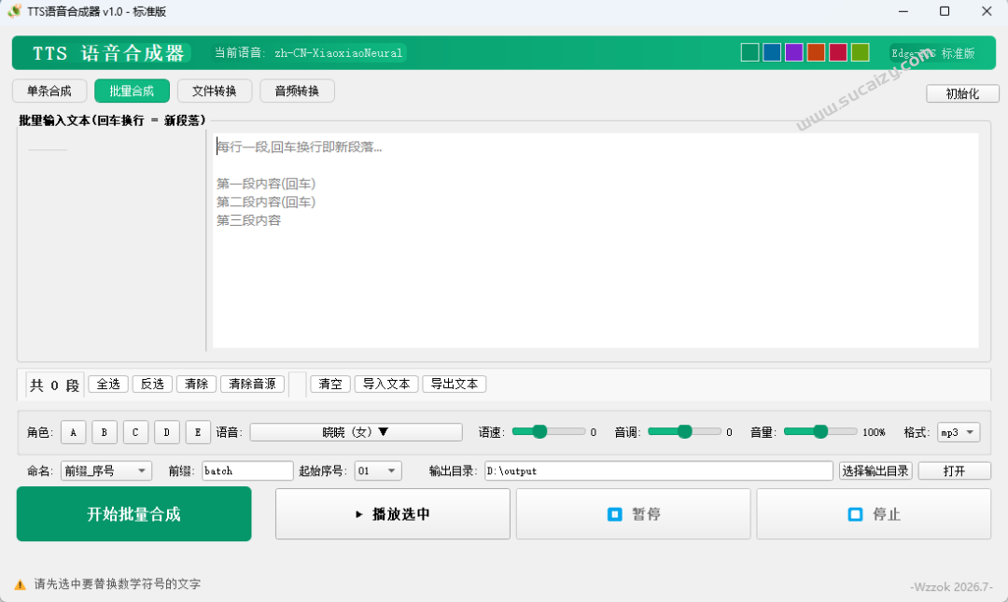
Task: Click the 输出目录 path field
Action: click(x=659, y=470)
